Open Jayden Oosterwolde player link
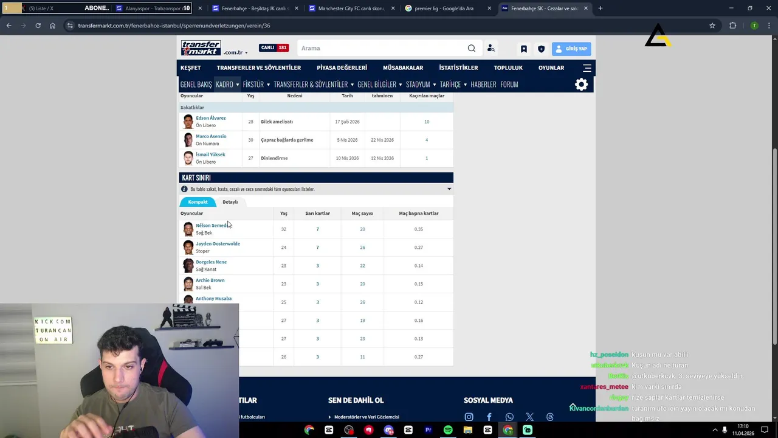778x438 pixels. tap(218, 244)
